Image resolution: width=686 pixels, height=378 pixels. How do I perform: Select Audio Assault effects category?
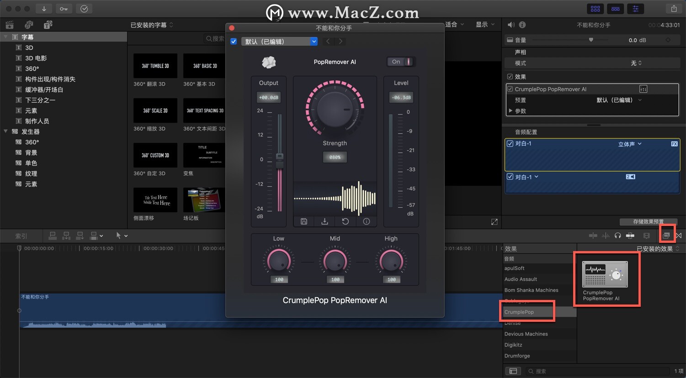[x=539, y=279]
